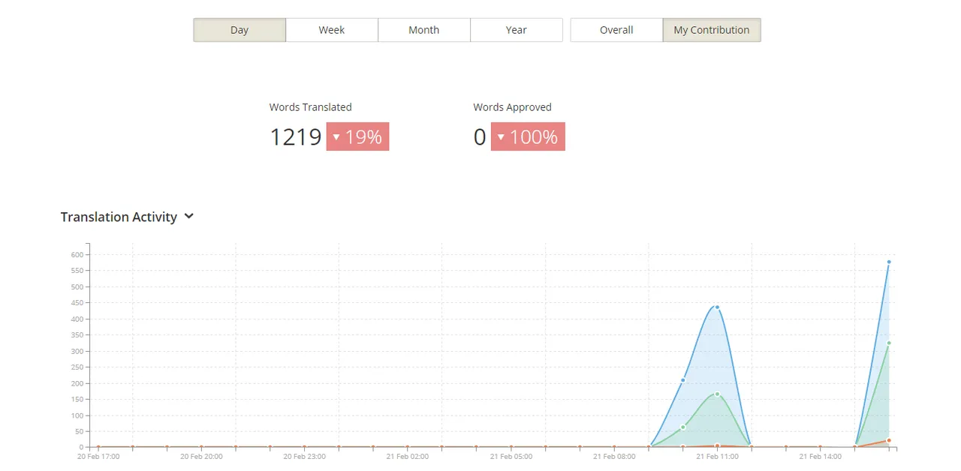Show Overall statistics
This screenshot has height=471, width=961.
coord(616,30)
